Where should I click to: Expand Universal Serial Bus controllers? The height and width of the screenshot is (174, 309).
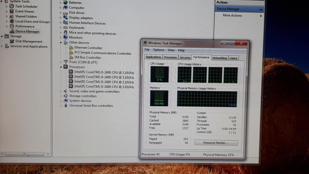[61, 106]
